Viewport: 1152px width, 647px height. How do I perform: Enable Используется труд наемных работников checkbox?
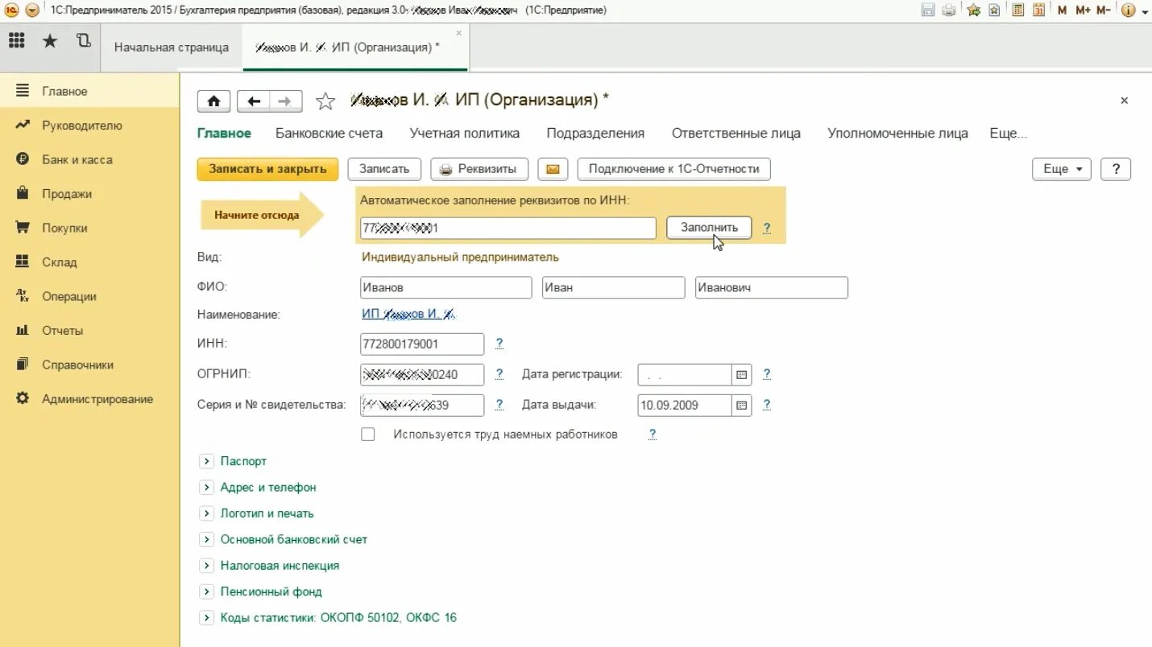coord(368,435)
